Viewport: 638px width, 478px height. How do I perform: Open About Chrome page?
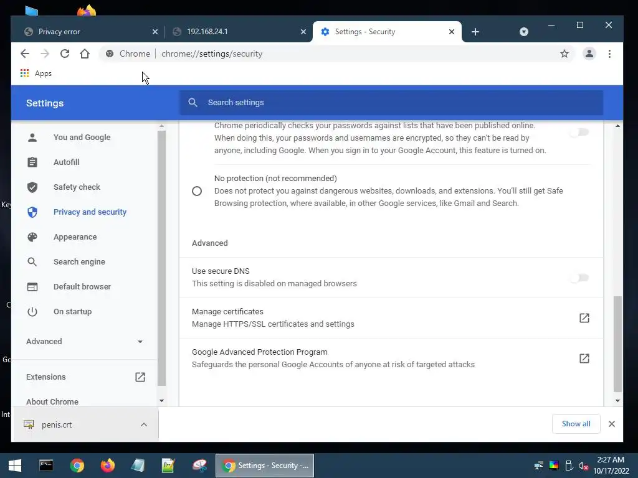tap(52, 401)
